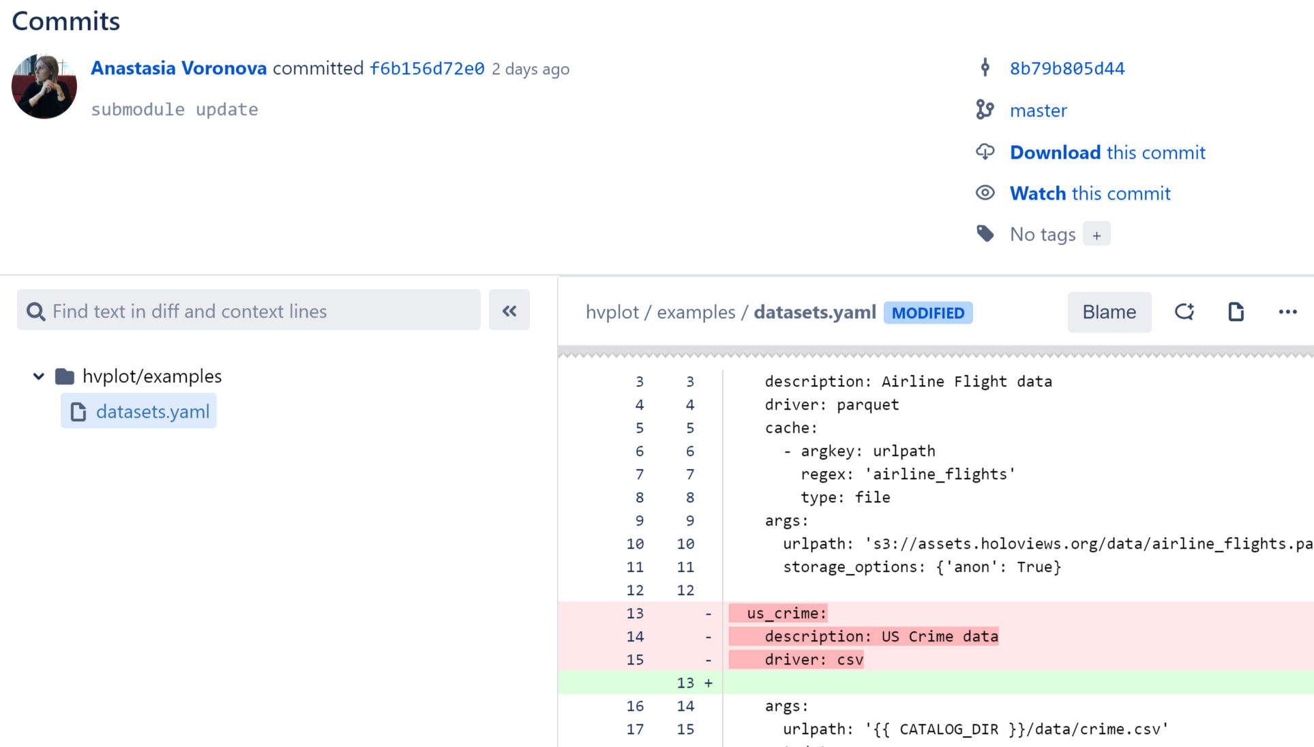The image size is (1314, 747).
Task: Click the cloud download icon
Action: [x=985, y=152]
